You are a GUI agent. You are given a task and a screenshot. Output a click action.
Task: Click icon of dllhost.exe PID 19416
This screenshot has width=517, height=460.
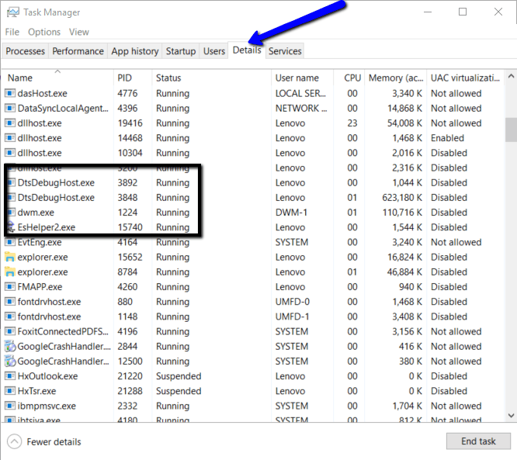pyautogui.click(x=10, y=123)
